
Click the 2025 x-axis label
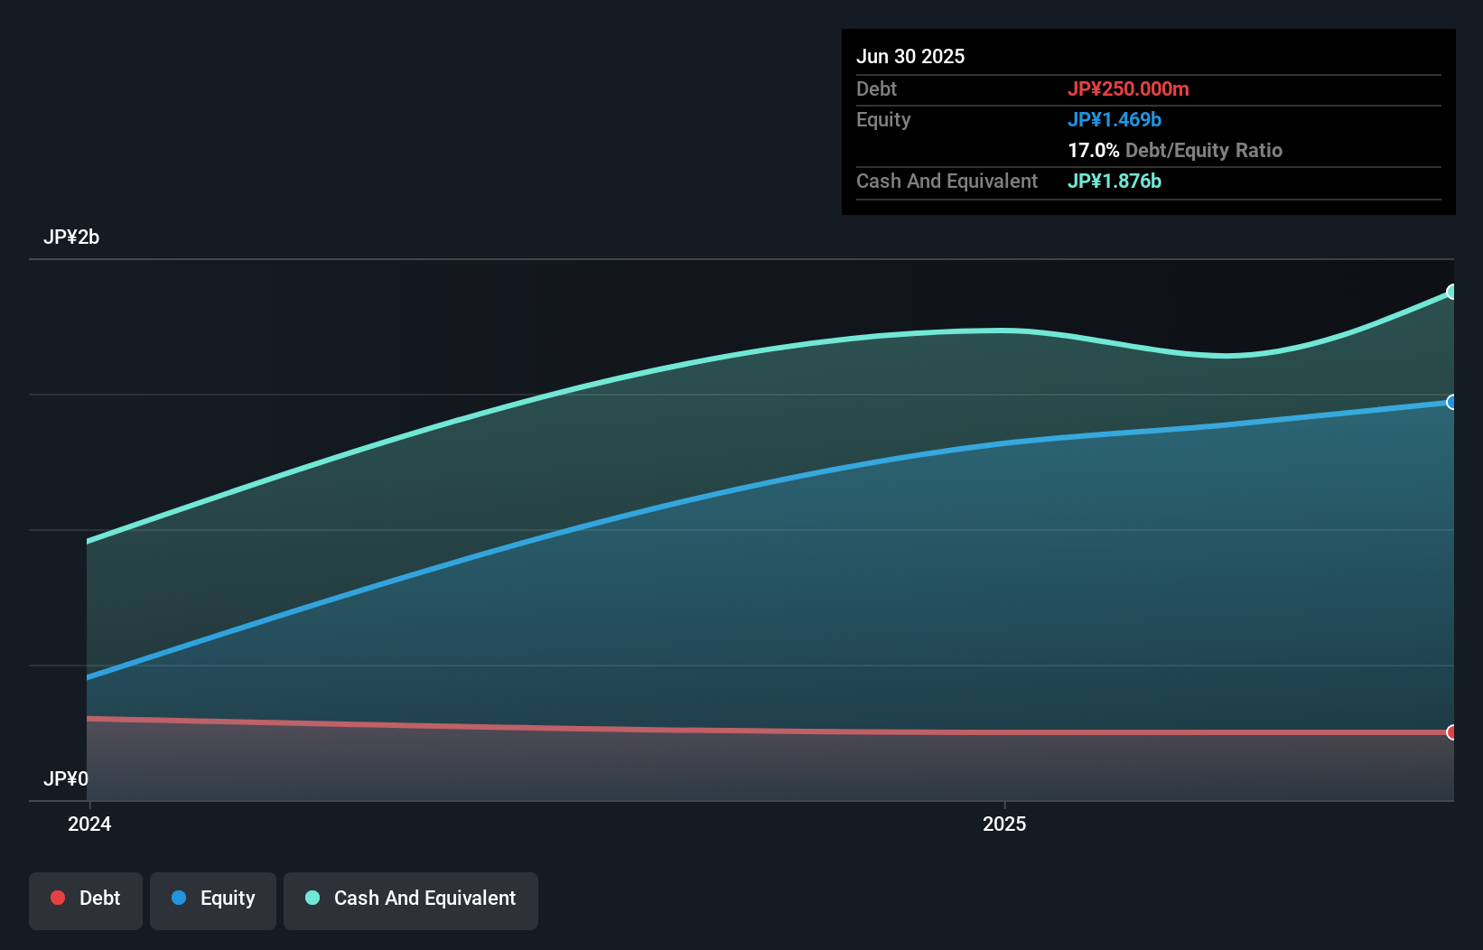pos(1004,824)
